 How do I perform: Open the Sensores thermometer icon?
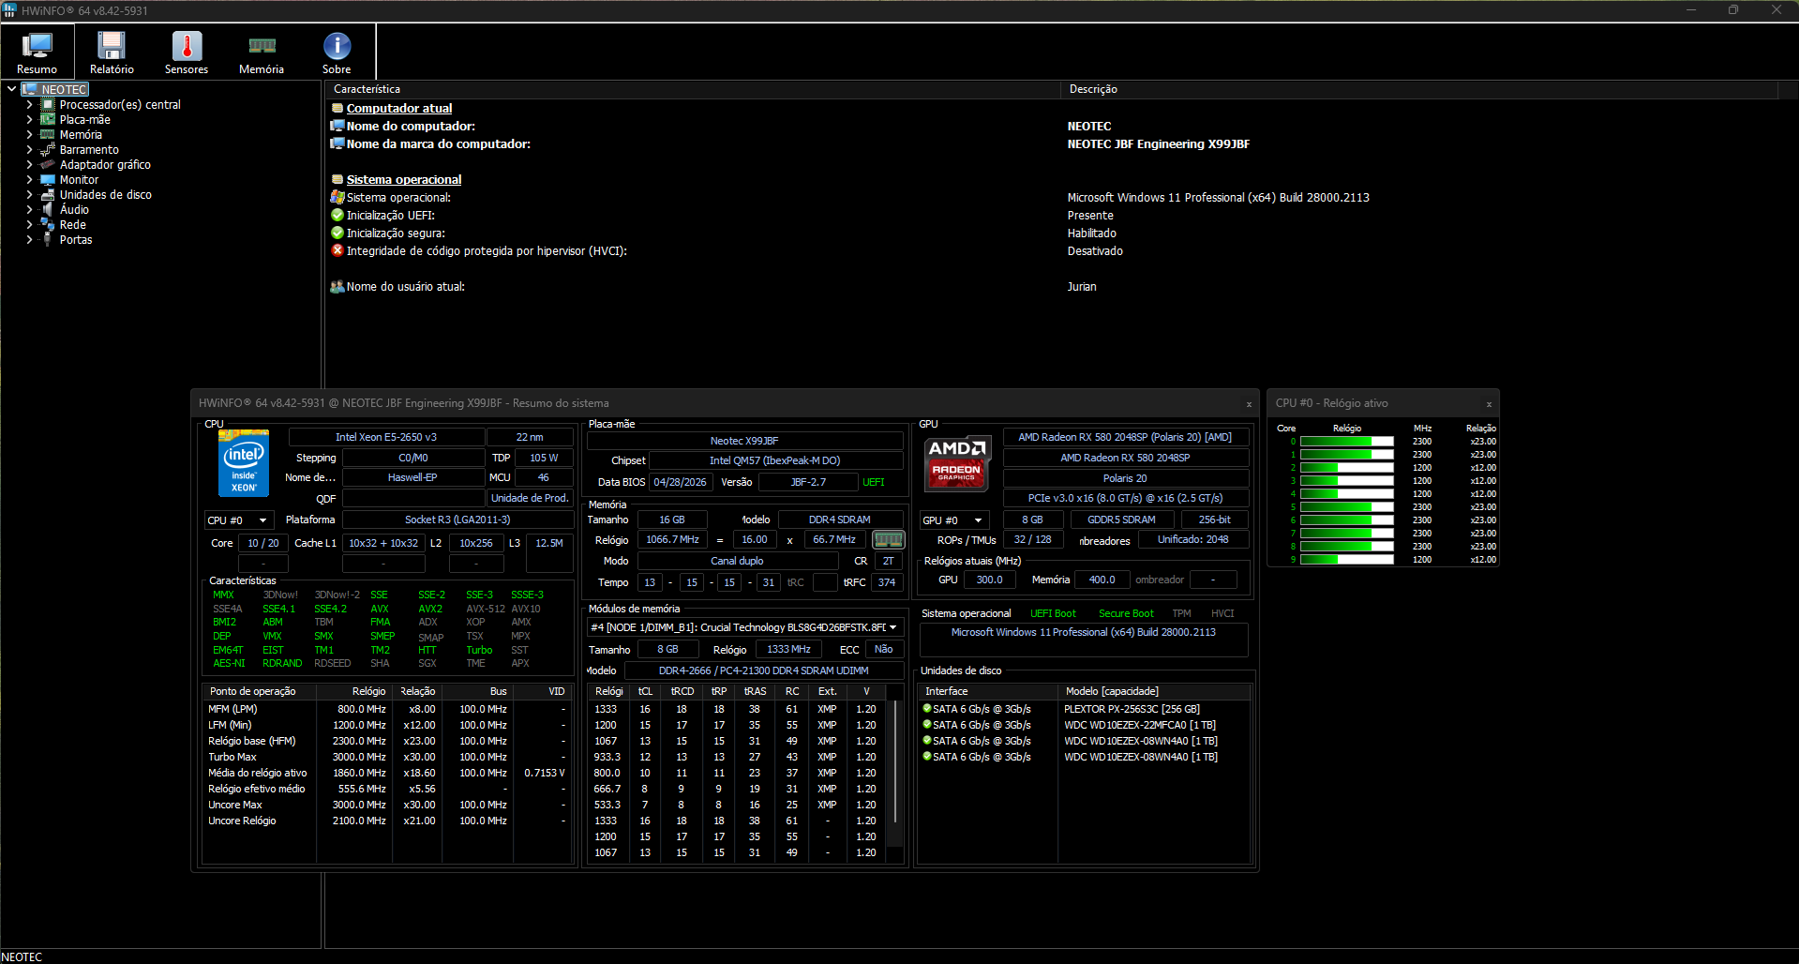click(x=187, y=53)
